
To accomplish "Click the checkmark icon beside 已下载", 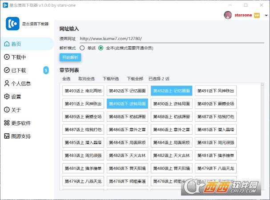I will 7,70.
